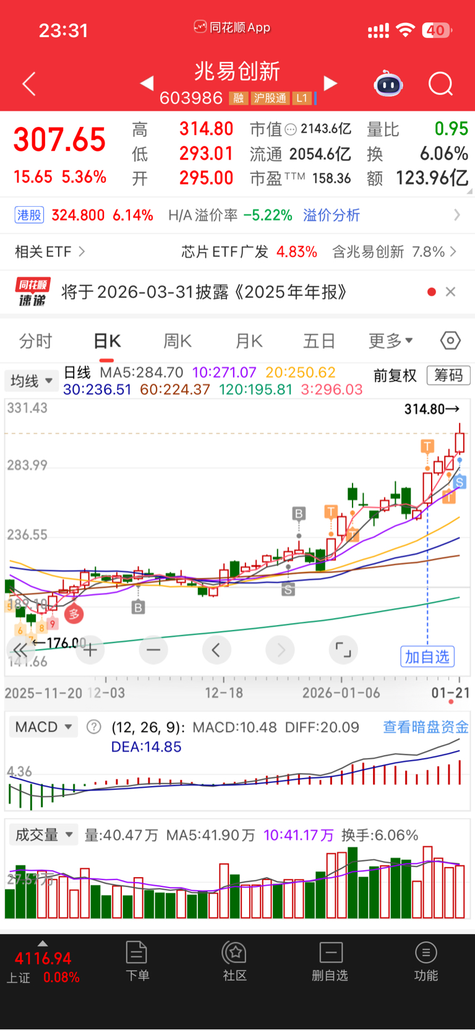Expand chart to fullscreen
Screen dimensions: 475x1030
tap(343, 650)
